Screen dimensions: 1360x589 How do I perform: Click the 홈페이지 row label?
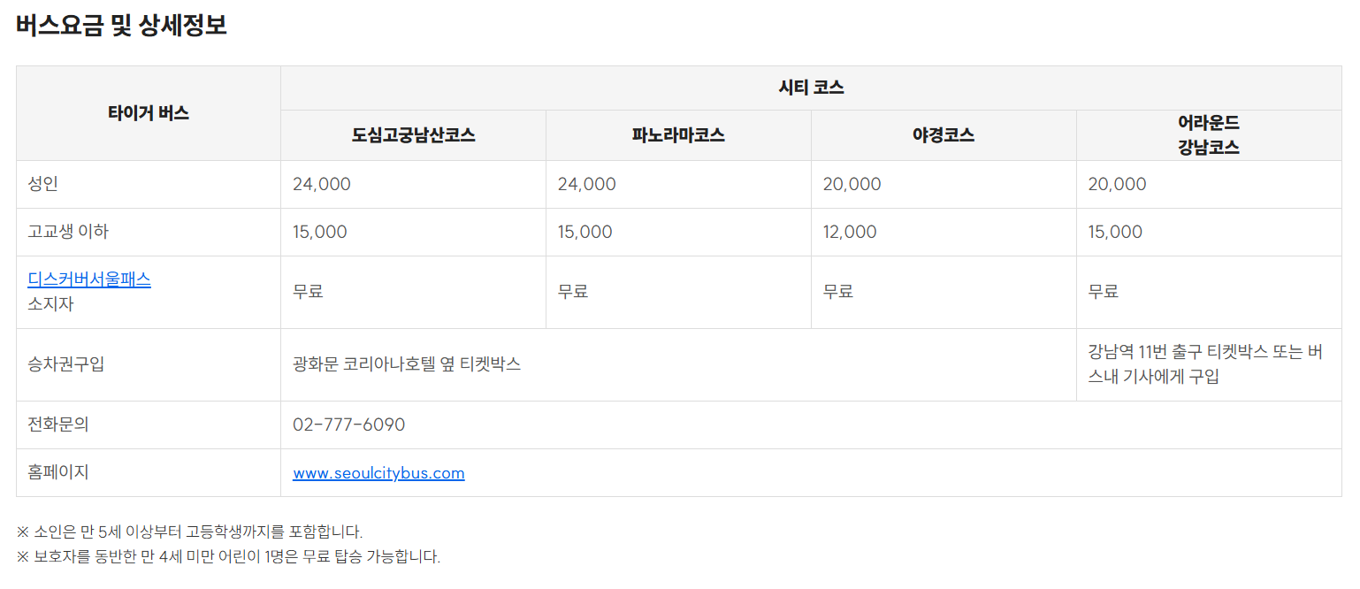[x=58, y=472]
